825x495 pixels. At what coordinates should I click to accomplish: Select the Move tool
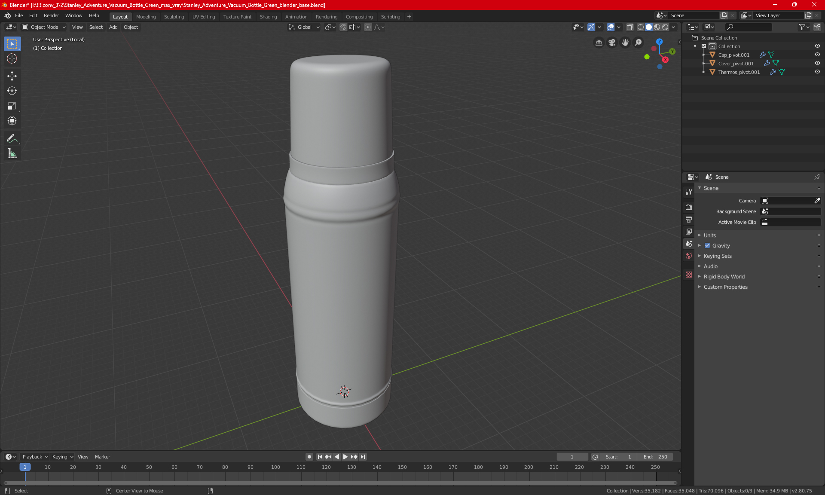[12, 76]
